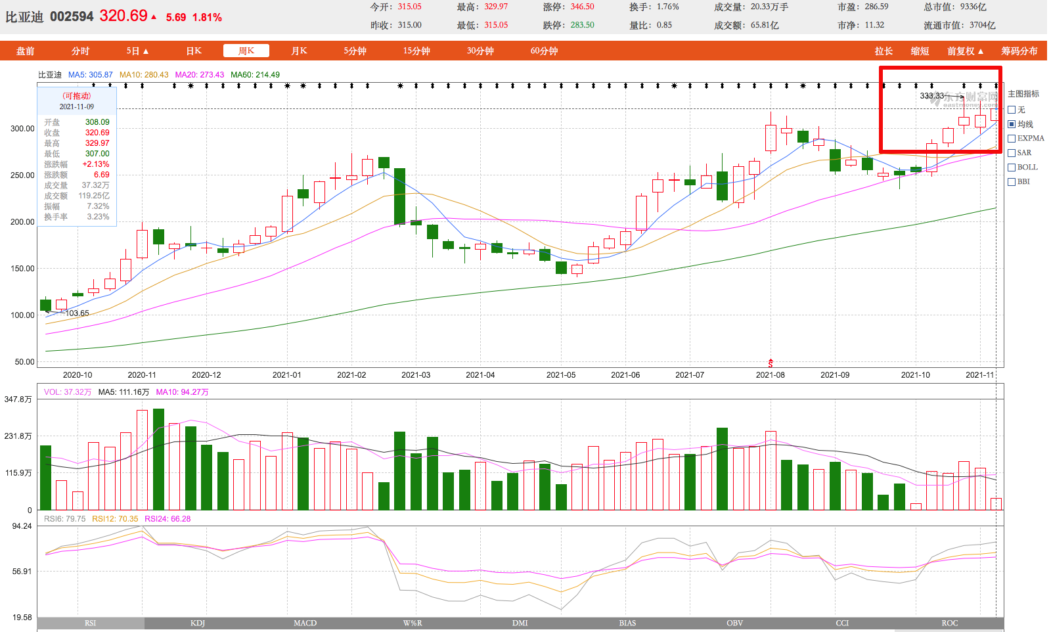Image resolution: width=1051 pixels, height=632 pixels.
Task: Click the 333.33 high price annotation
Action: tap(931, 96)
